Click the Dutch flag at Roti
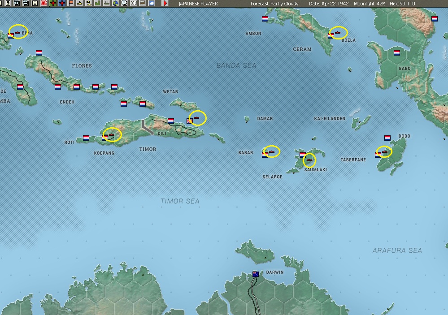Image resolution: width=448 pixels, height=315 pixels. click(86, 138)
